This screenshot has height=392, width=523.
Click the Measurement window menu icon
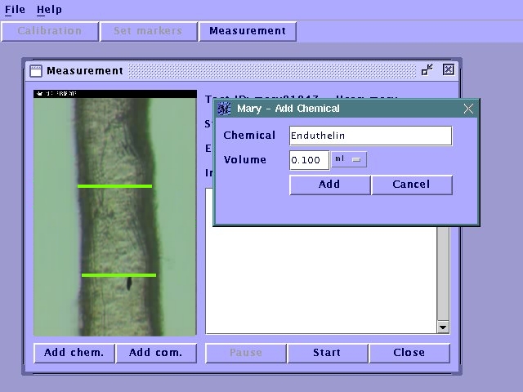pos(36,71)
